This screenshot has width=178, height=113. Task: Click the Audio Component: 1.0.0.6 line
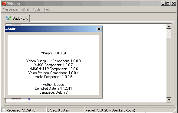point(53,77)
